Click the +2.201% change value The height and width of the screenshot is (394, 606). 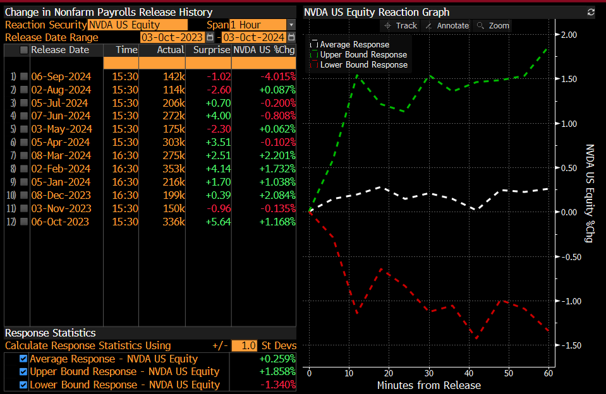click(277, 155)
